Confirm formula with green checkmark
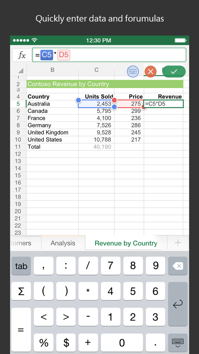The width and height of the screenshot is (199, 354). click(x=174, y=72)
